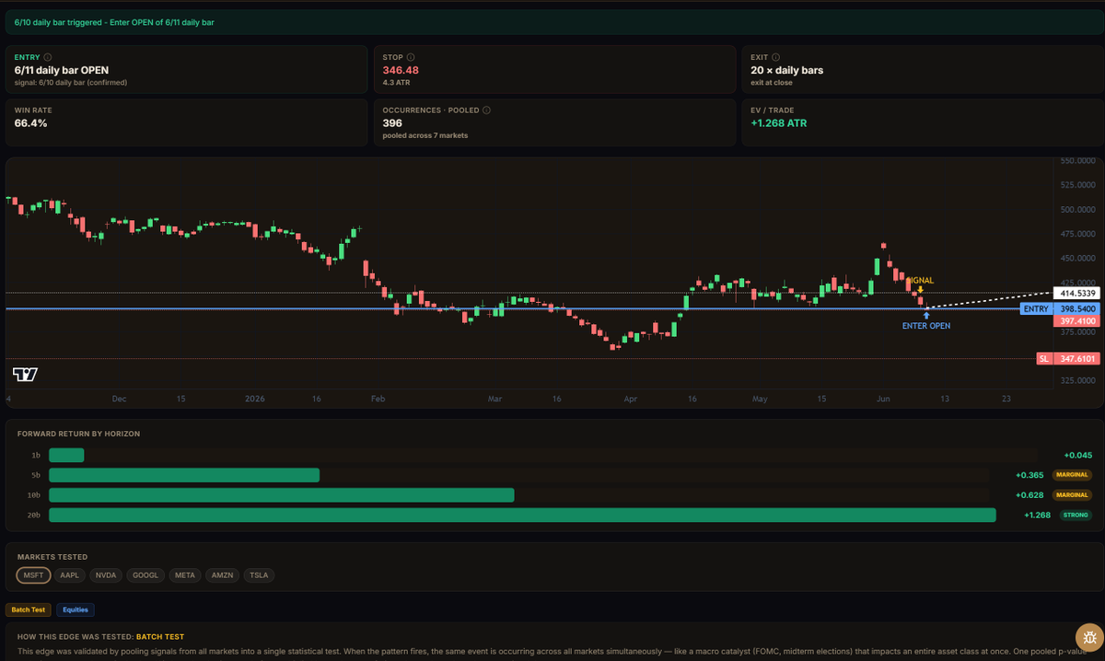Click the occurrences count 396

(391, 122)
